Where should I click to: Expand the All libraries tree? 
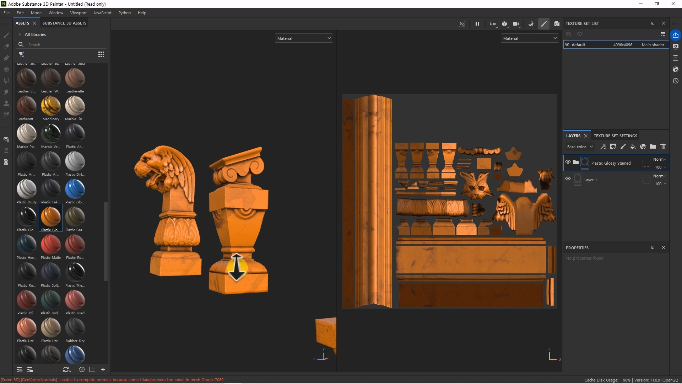(20, 34)
